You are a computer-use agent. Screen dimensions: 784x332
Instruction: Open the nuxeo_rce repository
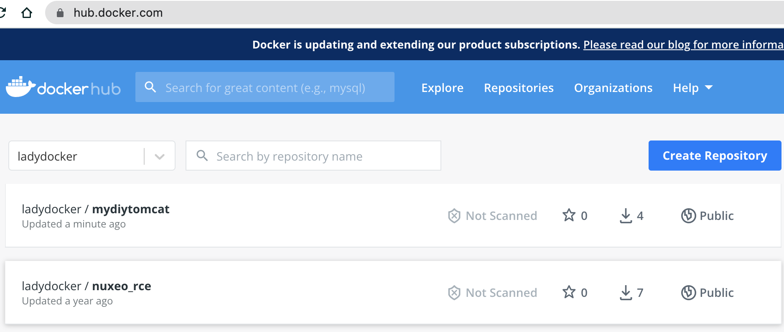[x=121, y=286]
